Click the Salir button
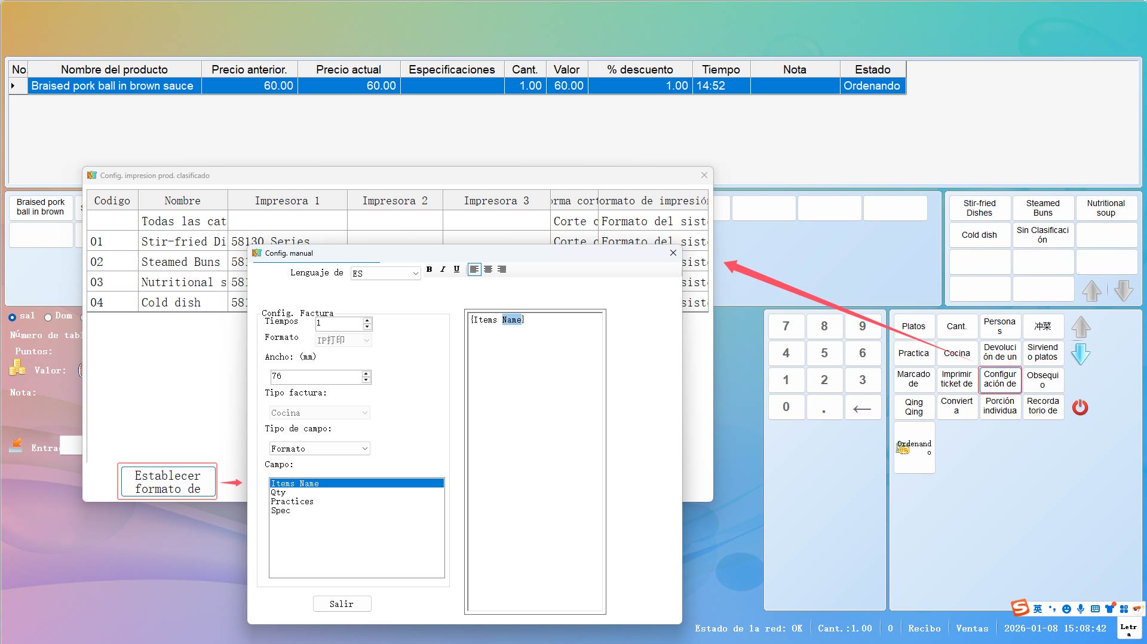This screenshot has width=1147, height=644. coord(342,604)
